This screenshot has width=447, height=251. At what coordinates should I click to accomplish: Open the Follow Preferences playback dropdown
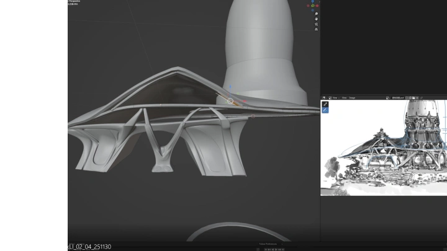(270, 244)
